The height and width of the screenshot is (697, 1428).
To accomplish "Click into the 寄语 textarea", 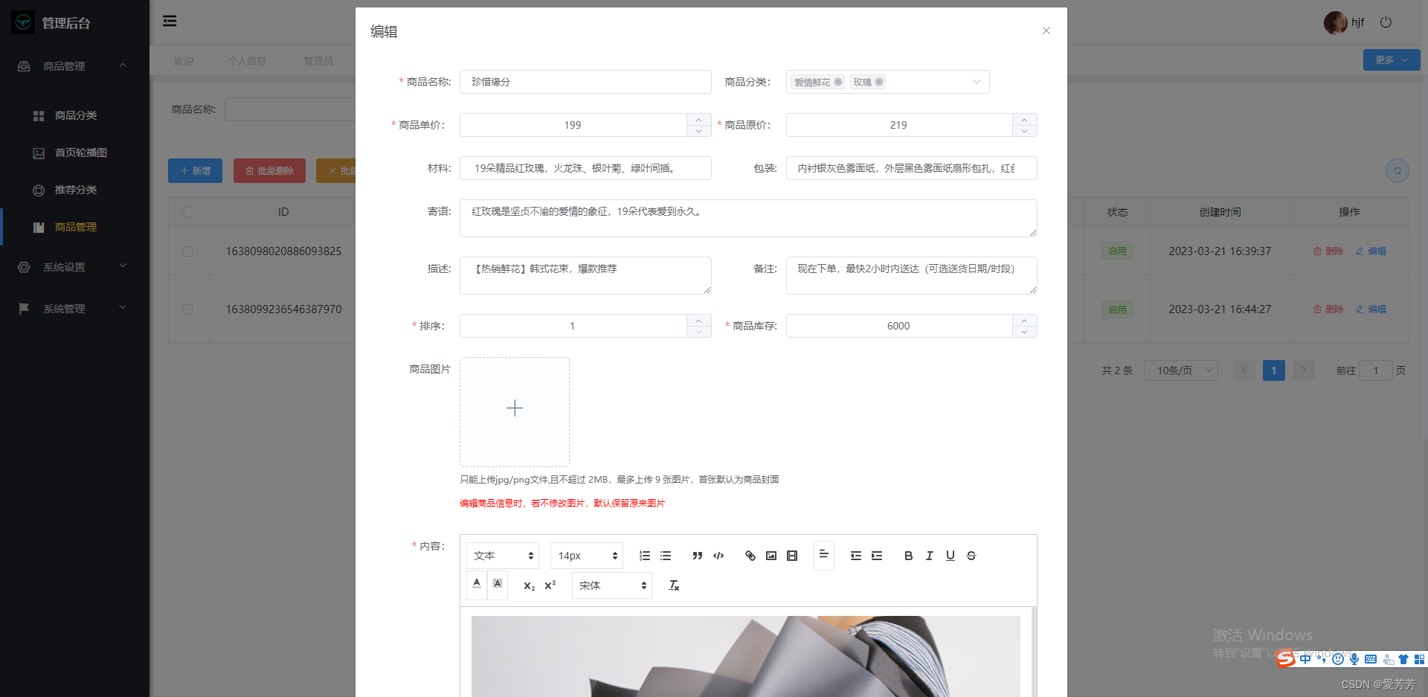I will pos(748,218).
